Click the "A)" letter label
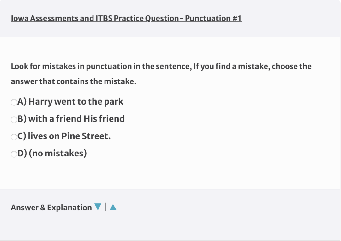341x241 pixels. (22, 102)
